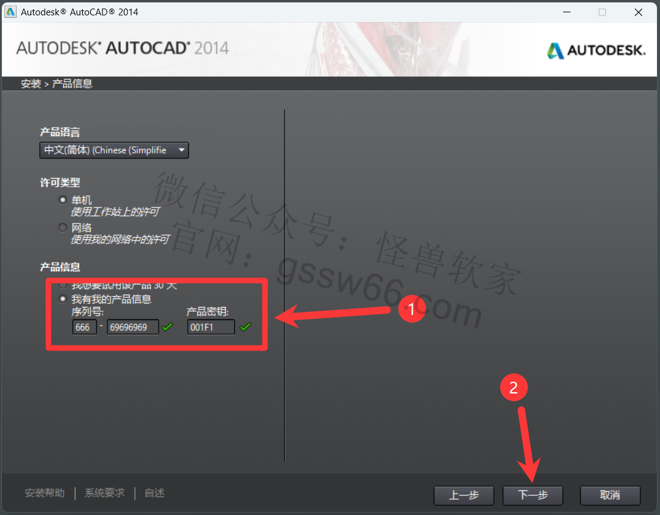This screenshot has width=660, height=515.
Task: Click the serial number field containing 69696969
Action: pos(132,327)
